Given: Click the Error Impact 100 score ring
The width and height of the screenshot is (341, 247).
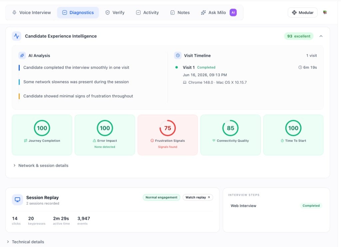Looking at the screenshot, I should pos(105,128).
